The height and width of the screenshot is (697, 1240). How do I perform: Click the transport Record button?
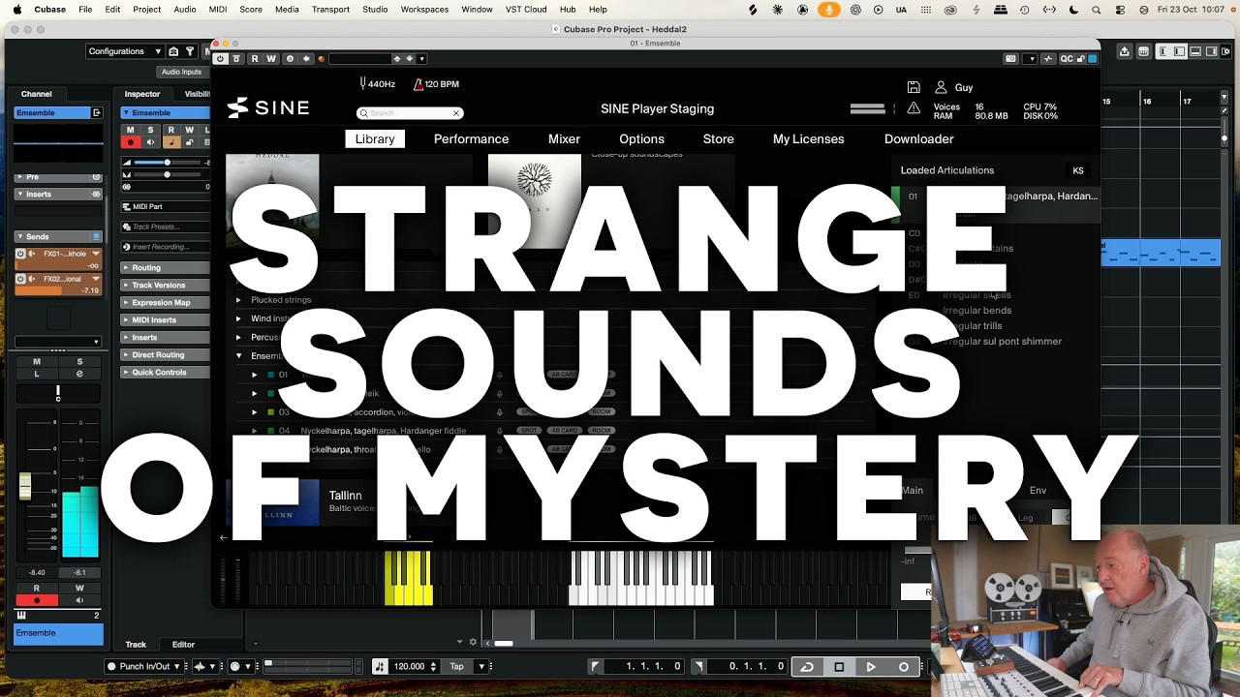tap(903, 667)
